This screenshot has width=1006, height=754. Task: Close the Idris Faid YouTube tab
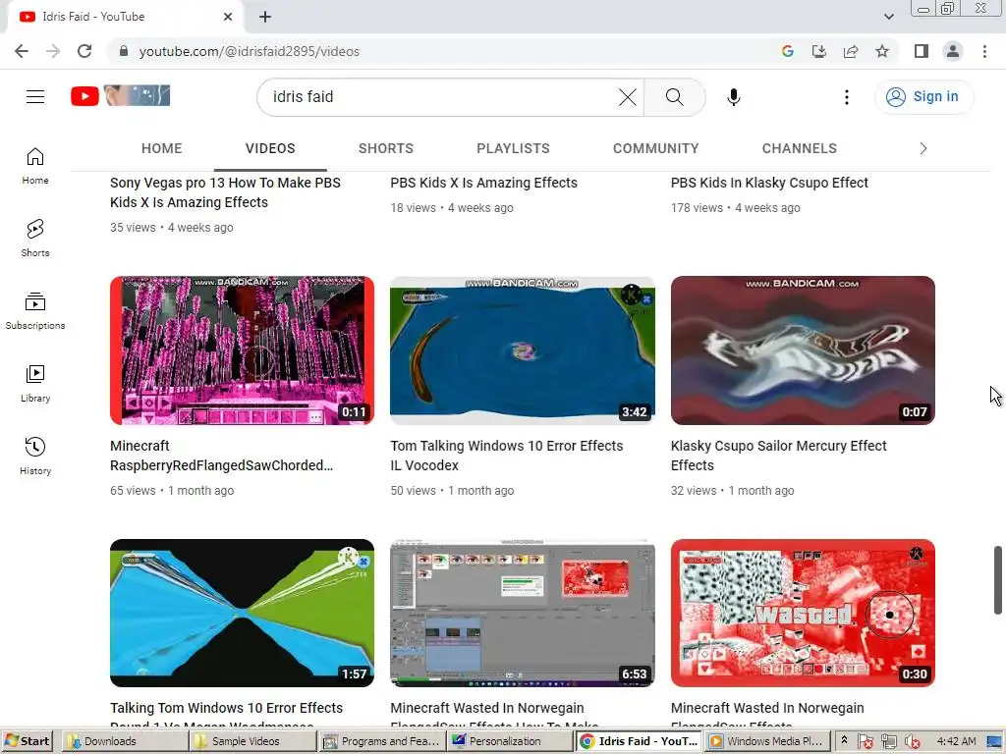(228, 17)
